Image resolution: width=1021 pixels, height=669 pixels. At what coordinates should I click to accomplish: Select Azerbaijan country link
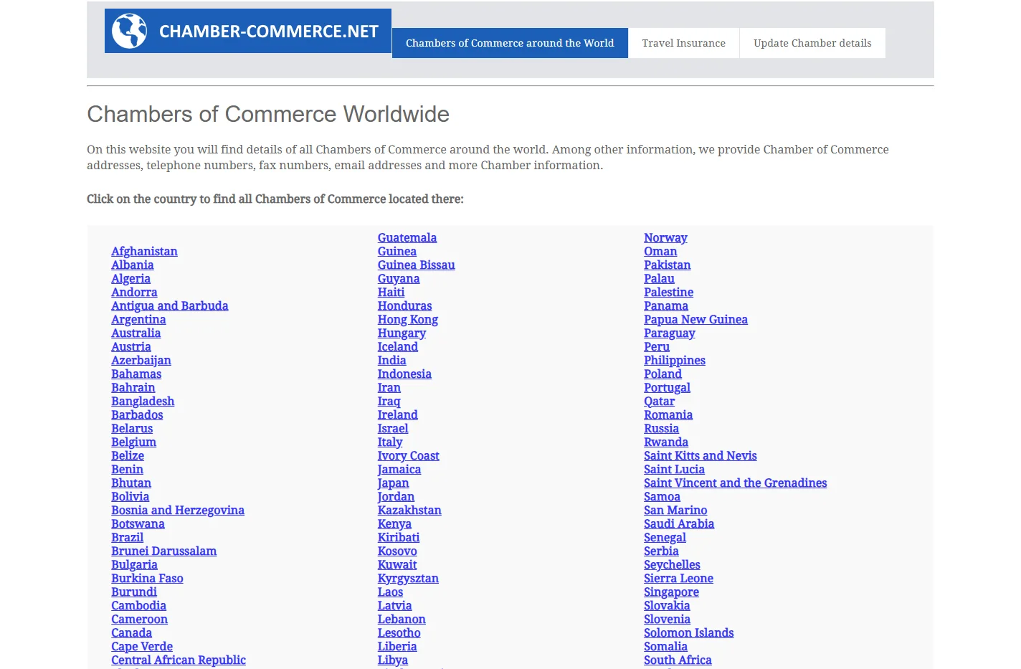click(x=141, y=360)
